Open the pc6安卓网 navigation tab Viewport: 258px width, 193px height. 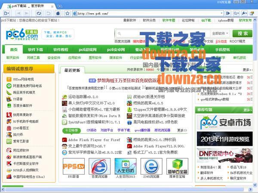(116, 49)
